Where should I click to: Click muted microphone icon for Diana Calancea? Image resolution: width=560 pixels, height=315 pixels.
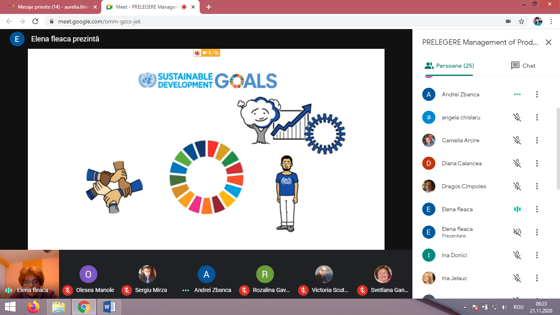[x=517, y=163]
